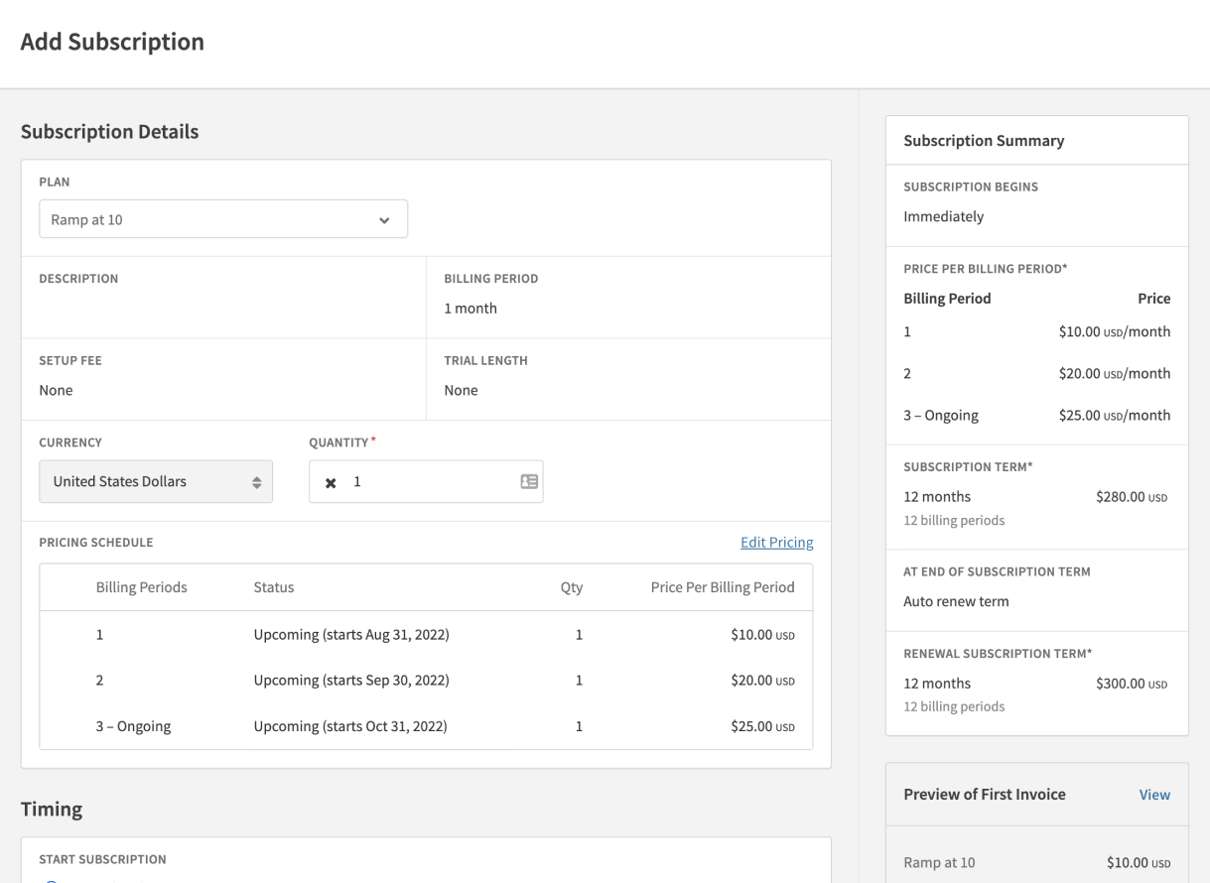
Task: Click the Status column header
Action: (x=274, y=587)
